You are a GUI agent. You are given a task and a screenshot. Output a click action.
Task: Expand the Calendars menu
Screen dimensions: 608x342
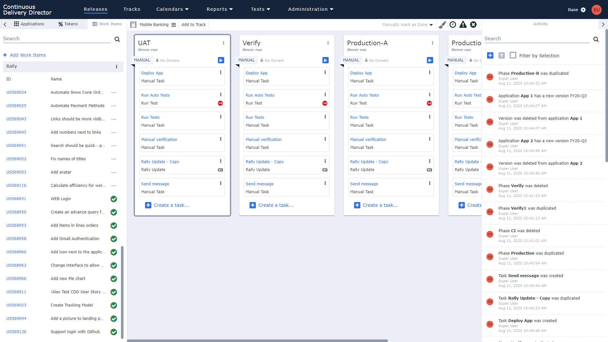(x=172, y=9)
